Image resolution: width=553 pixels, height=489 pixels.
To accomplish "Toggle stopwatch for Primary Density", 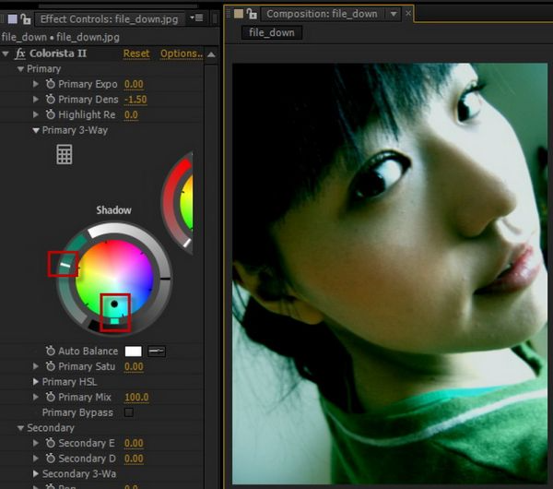I will pos(50,100).
